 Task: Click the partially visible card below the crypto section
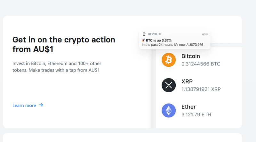click(x=122, y=138)
